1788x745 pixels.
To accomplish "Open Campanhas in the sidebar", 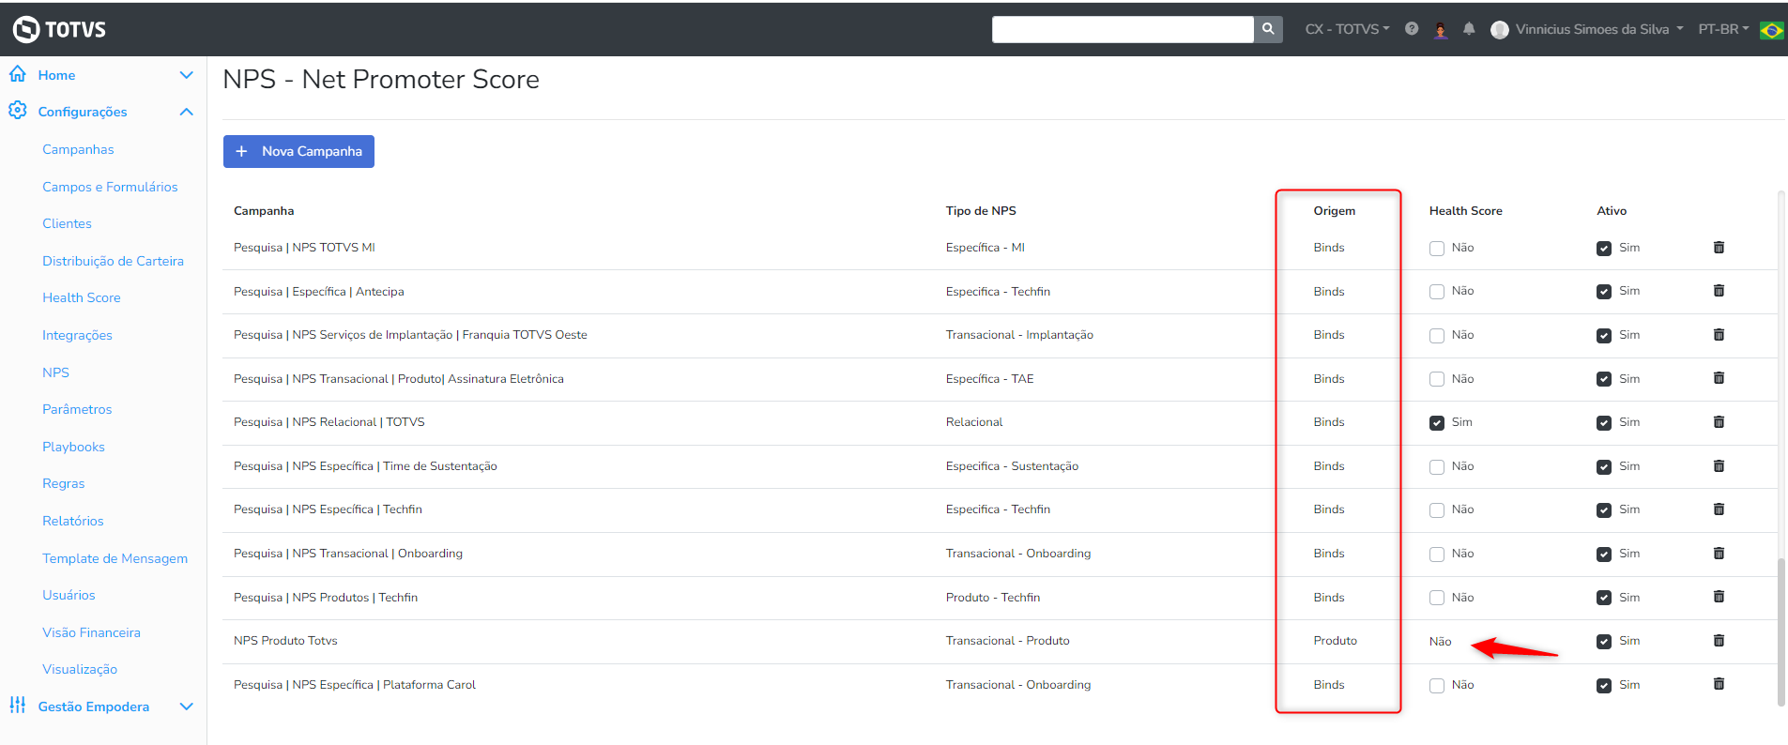I will 78,149.
